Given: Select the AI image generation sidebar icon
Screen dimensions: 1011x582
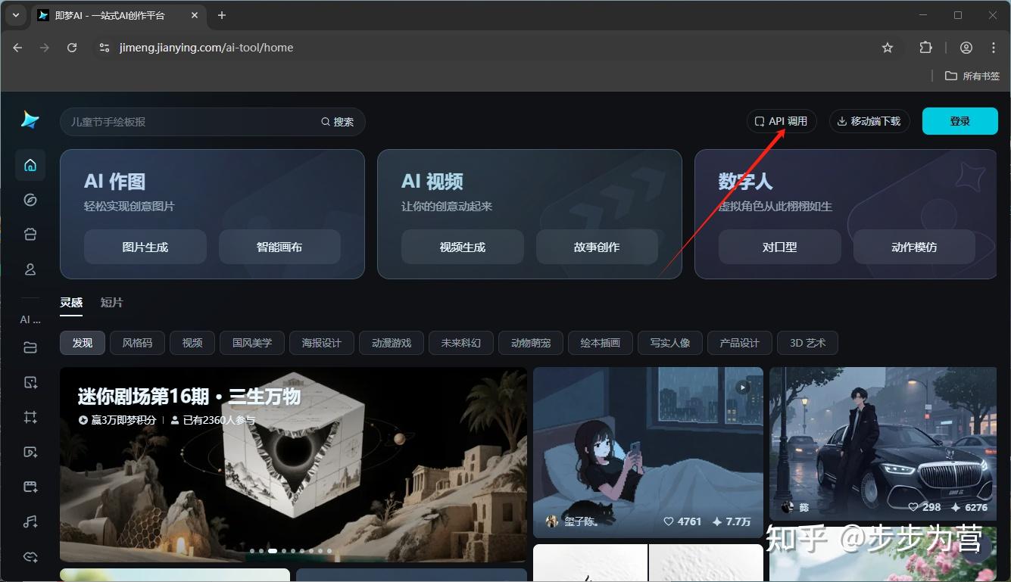Looking at the screenshot, I should click(30, 382).
